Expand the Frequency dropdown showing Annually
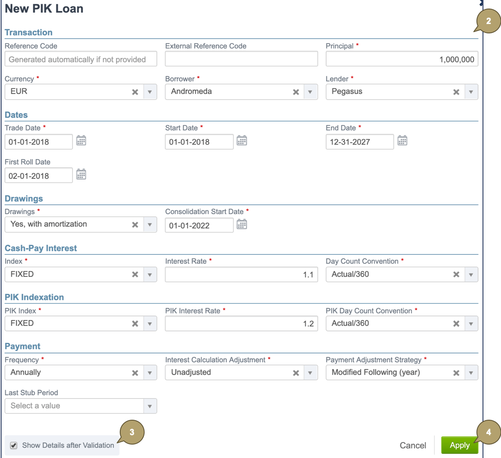Image resolution: width=501 pixels, height=458 pixels. pyautogui.click(x=150, y=372)
